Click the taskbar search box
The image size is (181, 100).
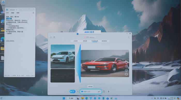71,98
